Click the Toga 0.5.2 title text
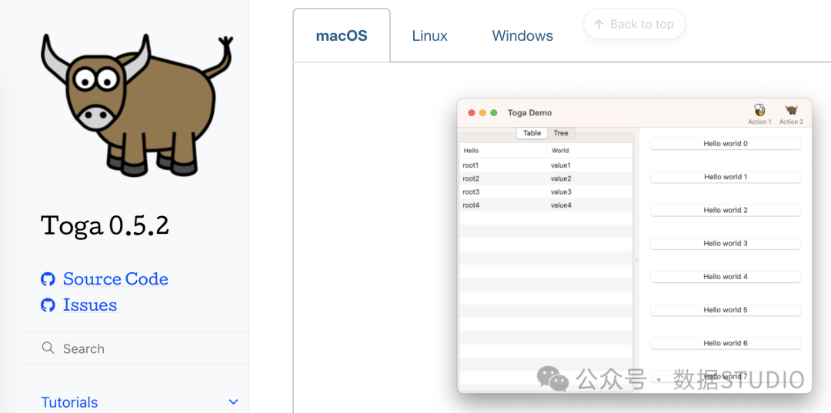Image resolution: width=831 pixels, height=413 pixels. (x=105, y=226)
